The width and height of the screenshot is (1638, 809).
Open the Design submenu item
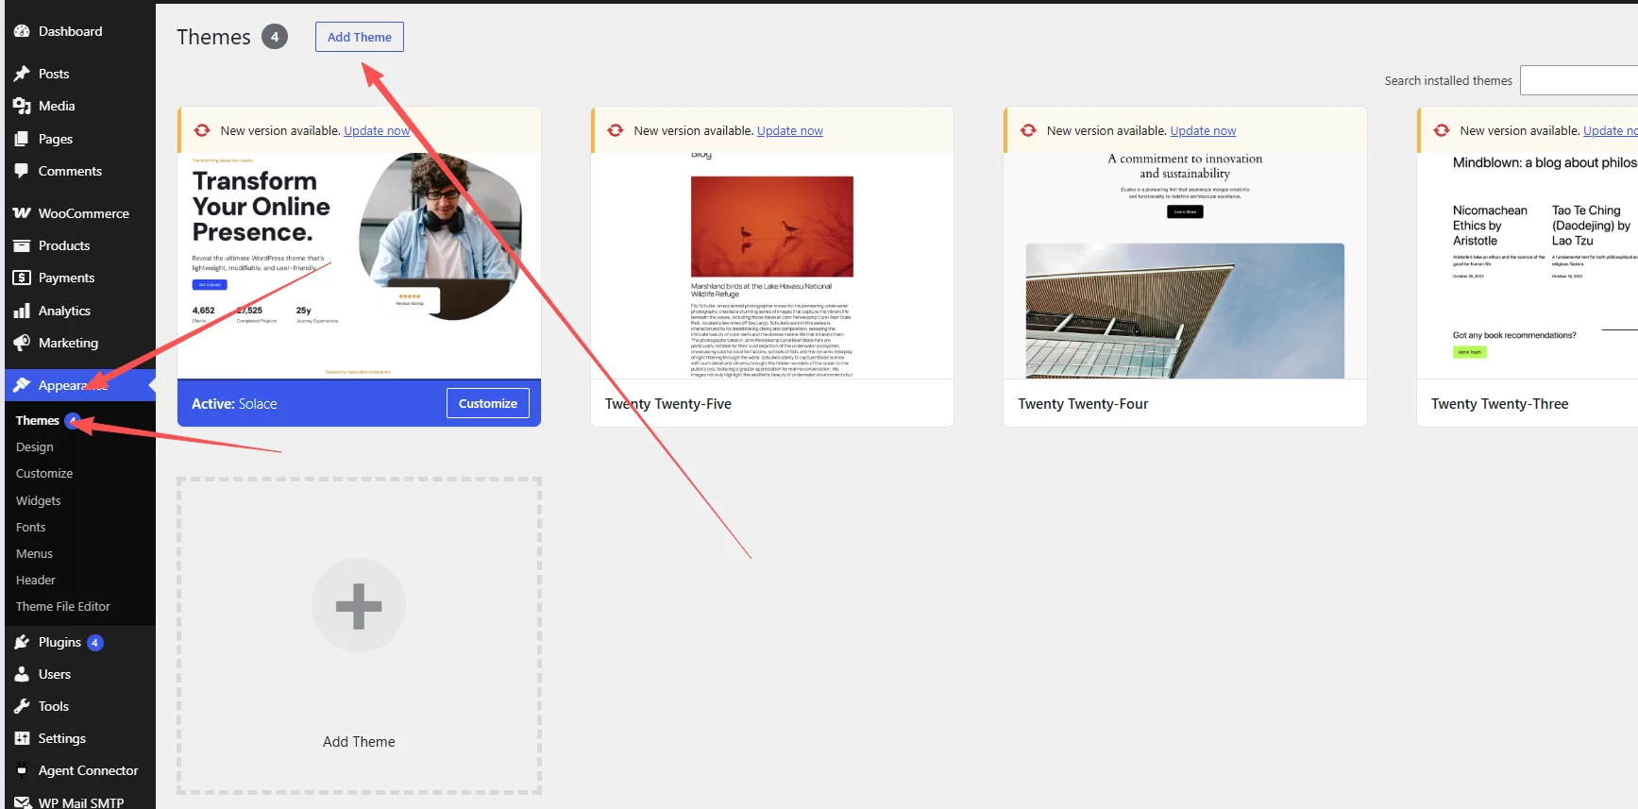pyautogui.click(x=34, y=447)
